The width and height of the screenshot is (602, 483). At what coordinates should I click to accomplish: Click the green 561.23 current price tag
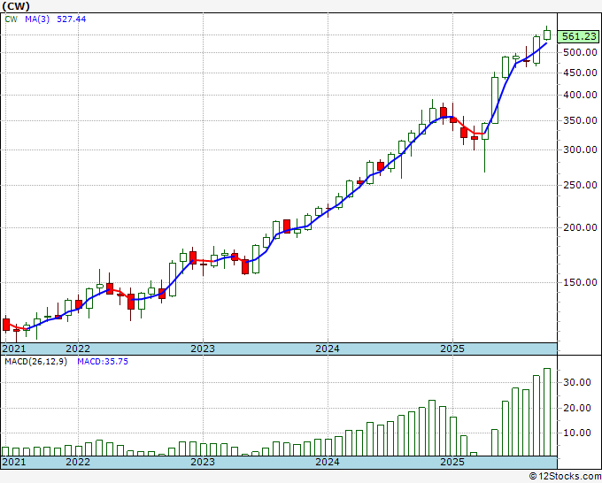coord(578,36)
